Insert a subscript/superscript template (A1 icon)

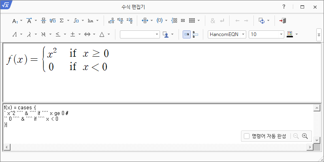pyautogui.click(x=15, y=21)
